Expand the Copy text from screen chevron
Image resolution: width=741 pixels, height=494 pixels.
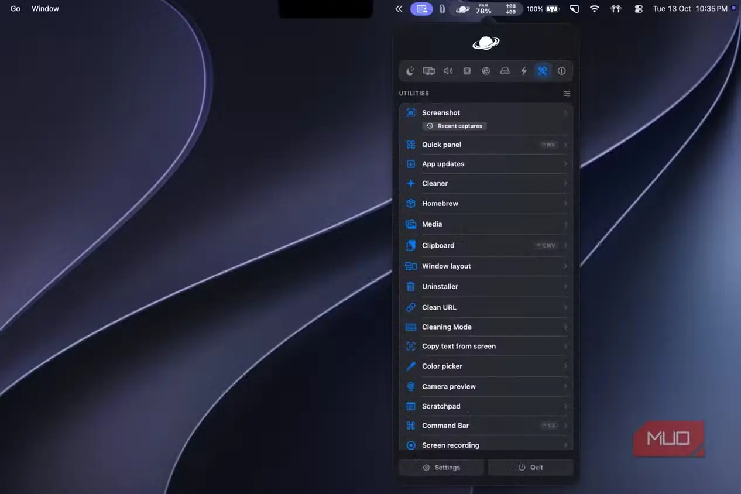pos(565,347)
